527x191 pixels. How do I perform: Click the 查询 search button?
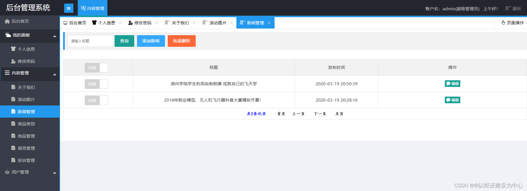(124, 41)
